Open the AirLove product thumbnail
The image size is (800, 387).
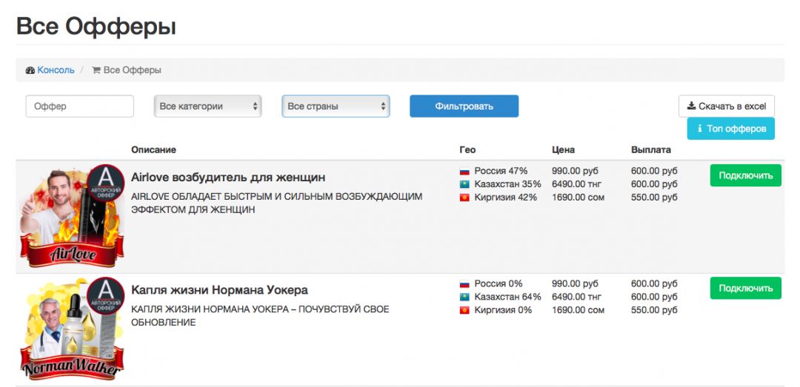point(72,217)
